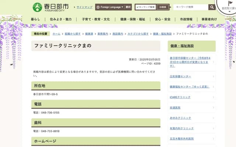Viewport: 236px width, 147px height.
Task: Click ホーム in the breadcrumb
Action: click(56, 34)
